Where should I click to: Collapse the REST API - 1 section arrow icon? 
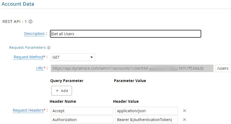click(x=31, y=22)
